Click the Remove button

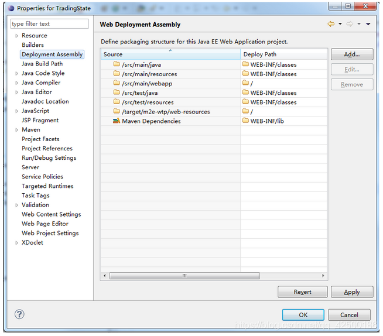pyautogui.click(x=352, y=84)
